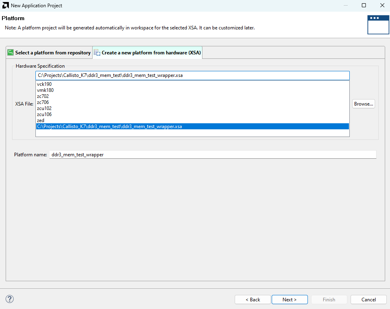Choose vmk180 in the dropdown list
Screen dimensions: 390x309
[x=45, y=90]
